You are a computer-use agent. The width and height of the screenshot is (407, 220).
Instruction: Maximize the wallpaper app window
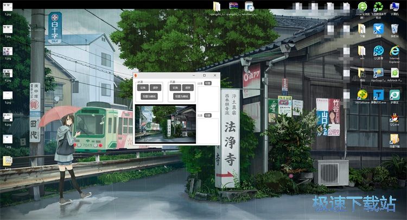(204, 76)
